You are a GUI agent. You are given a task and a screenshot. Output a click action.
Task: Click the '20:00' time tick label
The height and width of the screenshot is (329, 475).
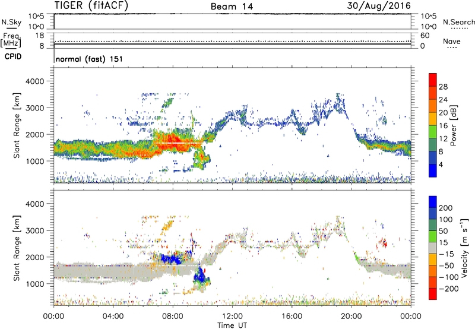[351, 317]
